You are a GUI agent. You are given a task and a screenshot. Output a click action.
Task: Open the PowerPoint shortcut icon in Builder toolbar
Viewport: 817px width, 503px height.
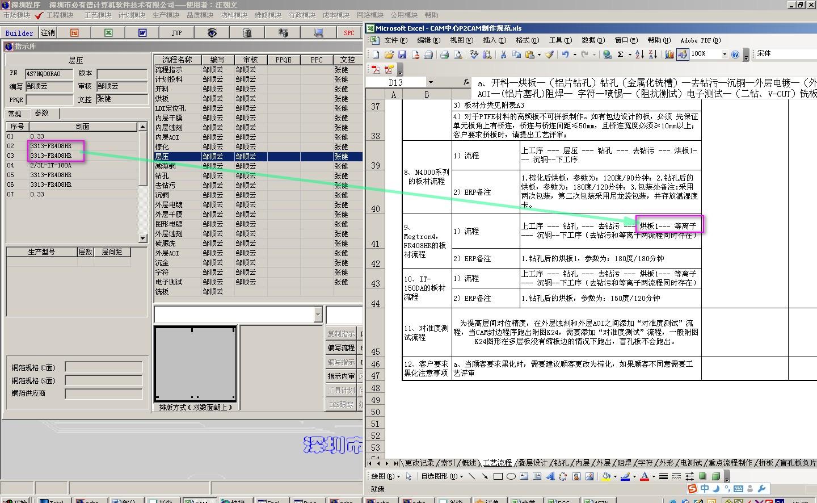click(74, 33)
